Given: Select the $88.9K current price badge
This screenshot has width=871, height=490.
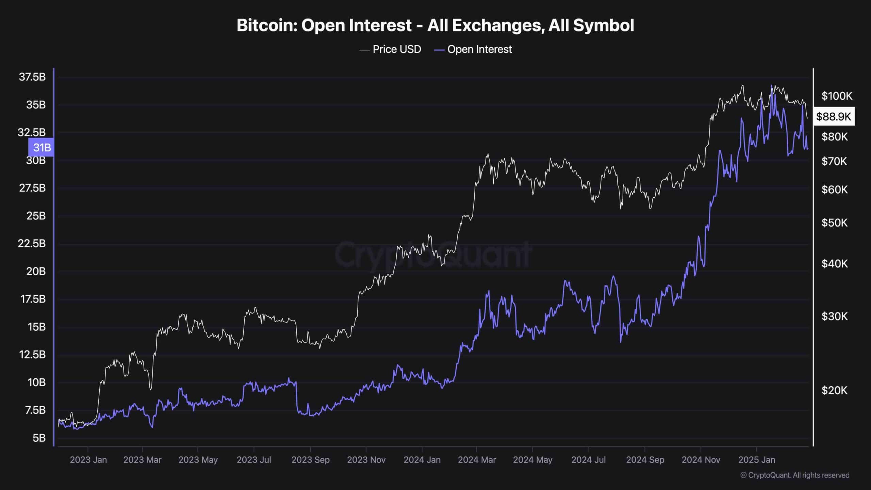Looking at the screenshot, I should tap(833, 117).
